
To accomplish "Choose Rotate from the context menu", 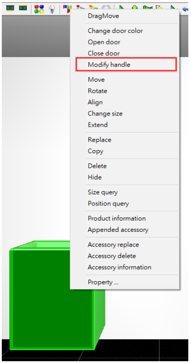I will 97,91.
